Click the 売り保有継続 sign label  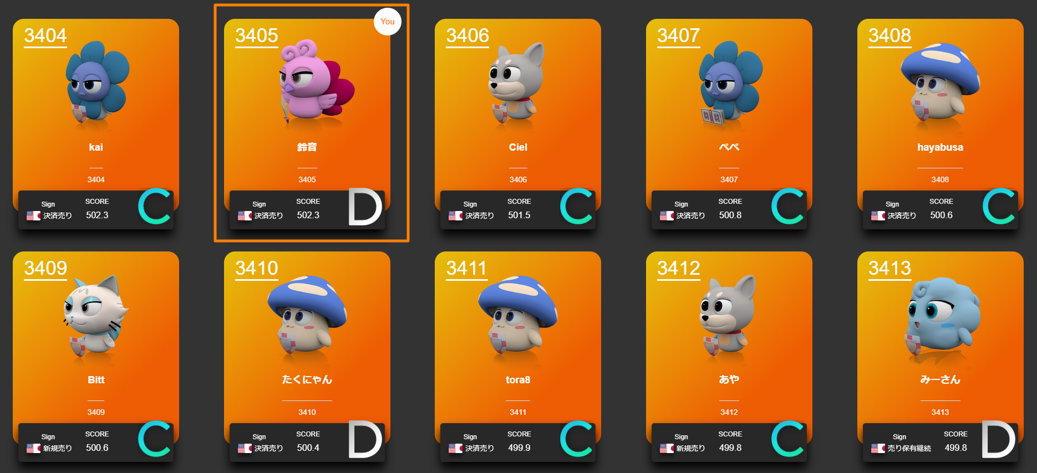click(909, 449)
